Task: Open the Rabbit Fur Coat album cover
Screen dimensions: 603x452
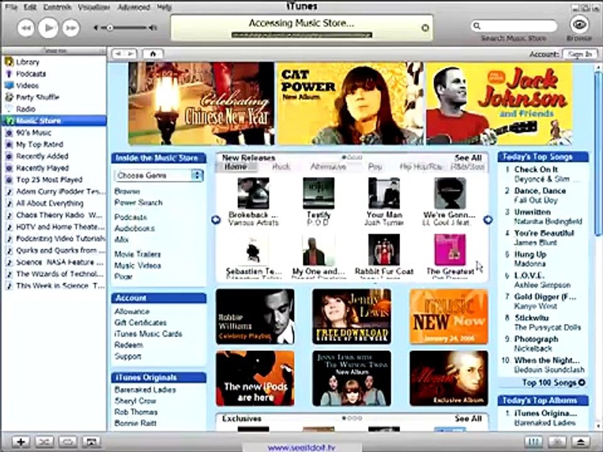Action: (x=384, y=250)
